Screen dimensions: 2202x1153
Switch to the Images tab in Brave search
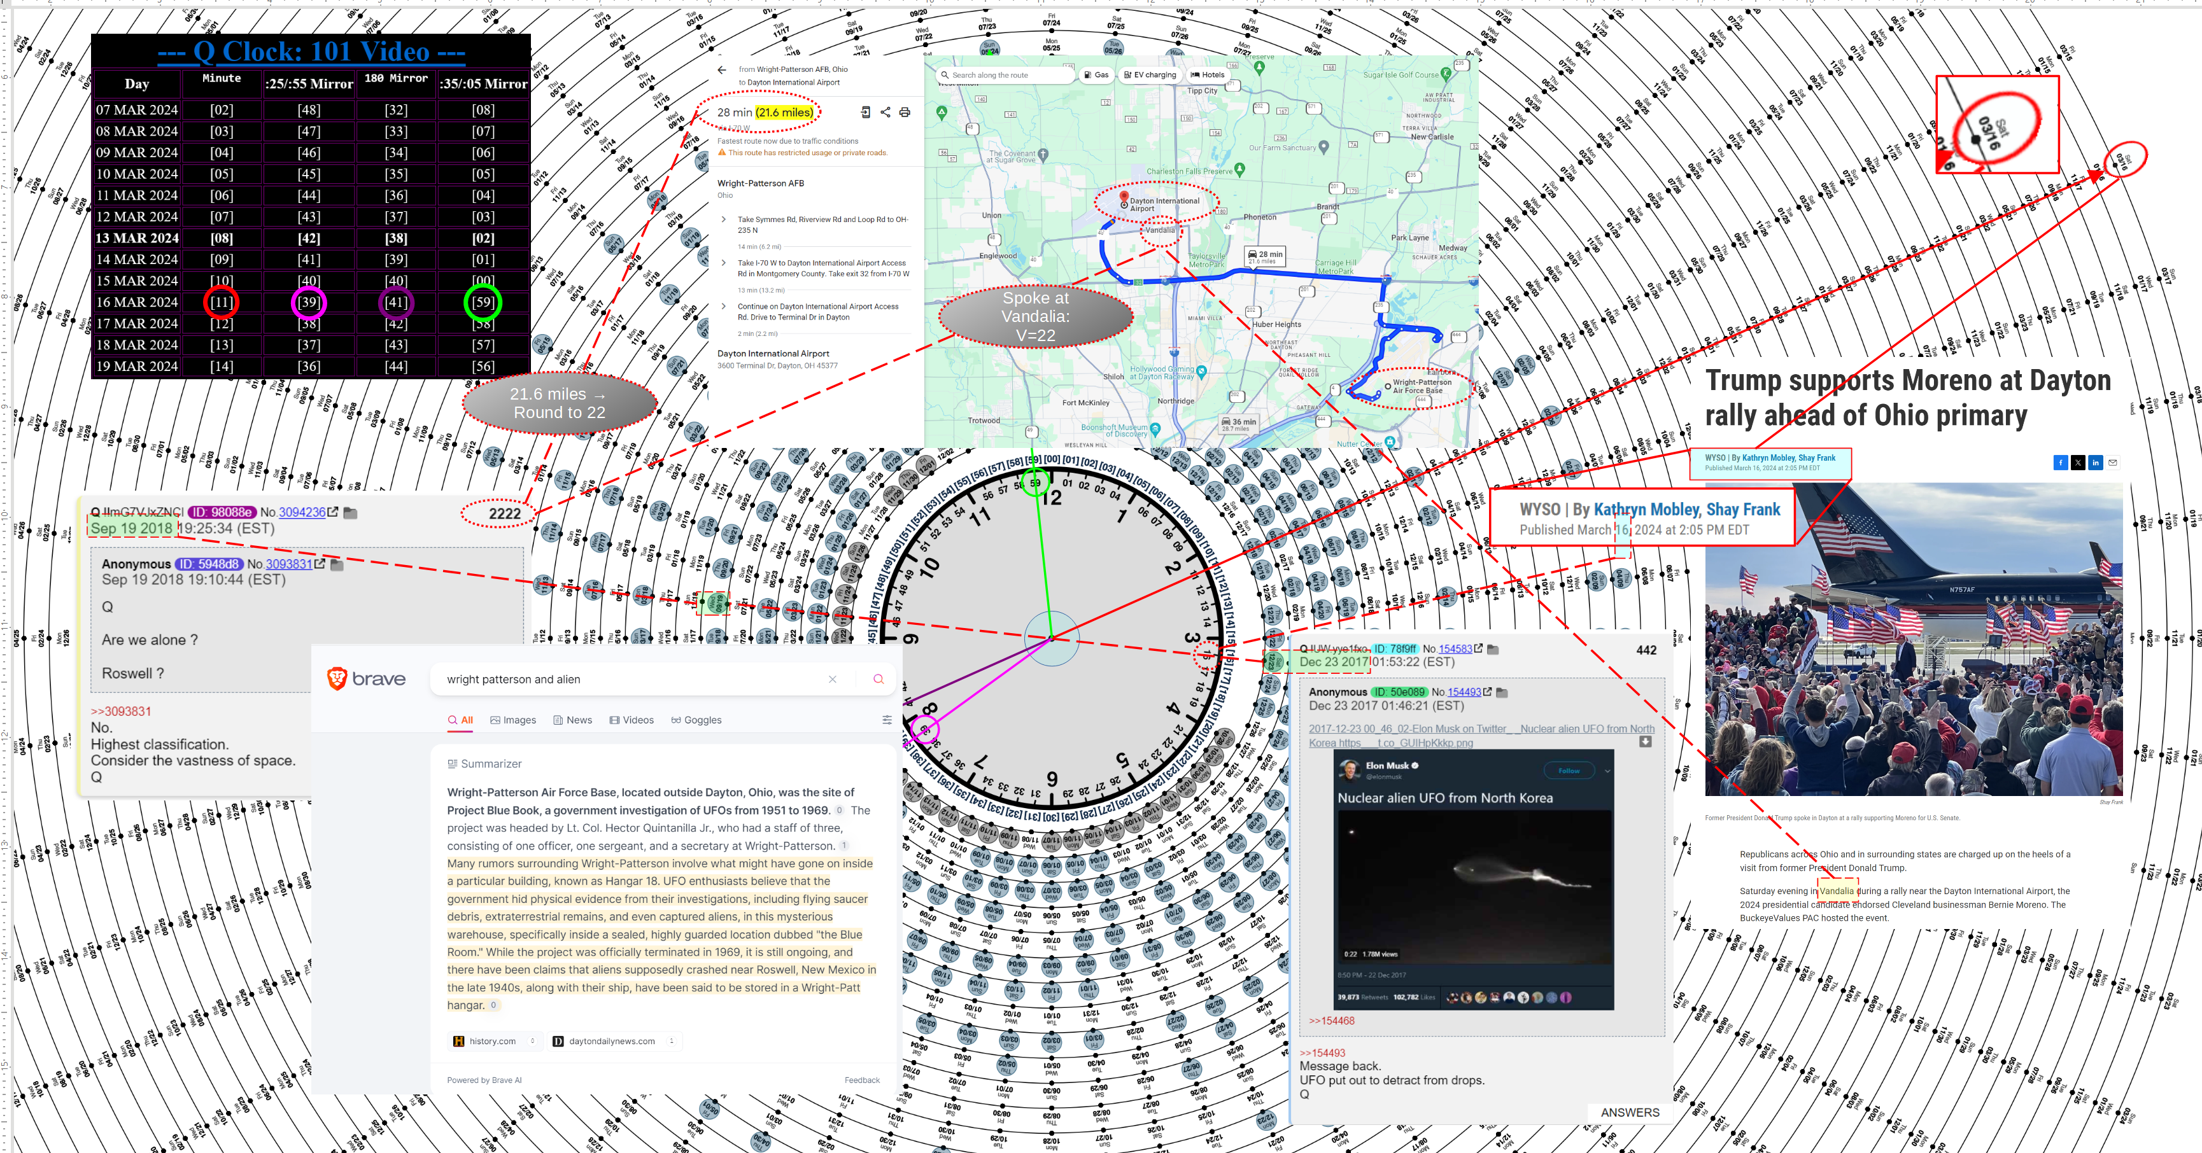(513, 720)
